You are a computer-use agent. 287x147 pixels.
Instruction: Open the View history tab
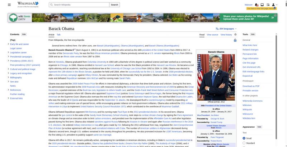[x=226, y=35]
